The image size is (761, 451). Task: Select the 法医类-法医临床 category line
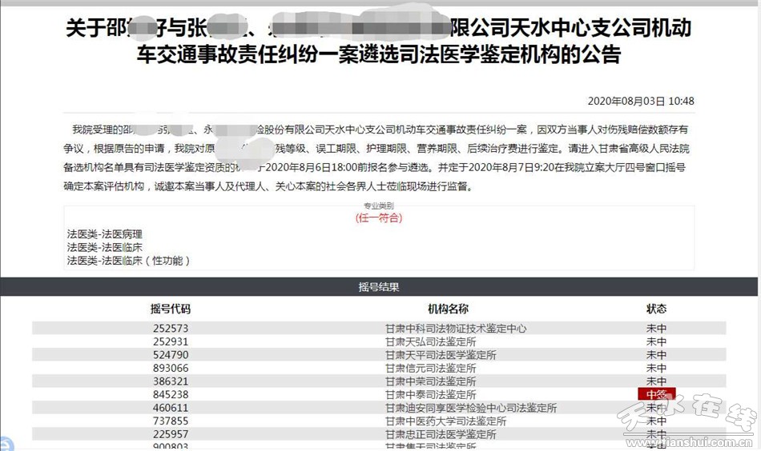pos(105,248)
